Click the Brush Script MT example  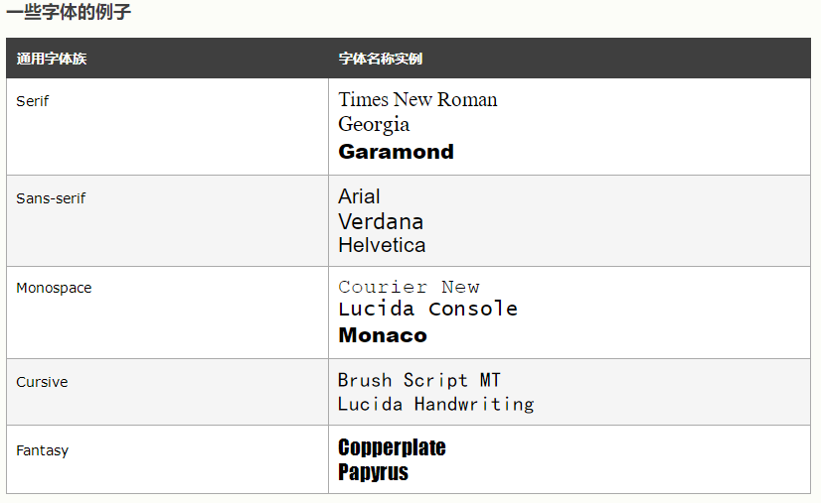(x=419, y=380)
